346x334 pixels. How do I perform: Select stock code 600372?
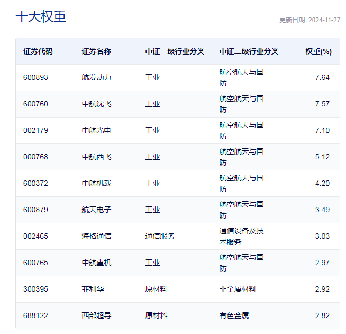pyautogui.click(x=35, y=184)
